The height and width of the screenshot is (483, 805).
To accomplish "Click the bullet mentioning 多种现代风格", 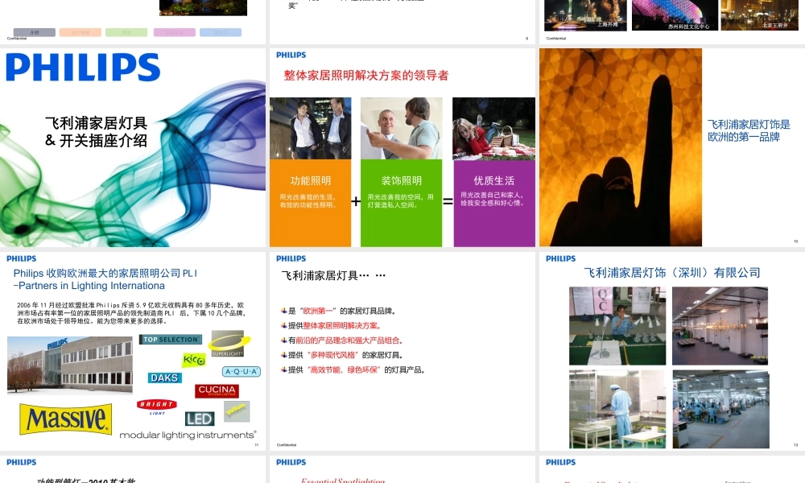I will coord(342,355).
